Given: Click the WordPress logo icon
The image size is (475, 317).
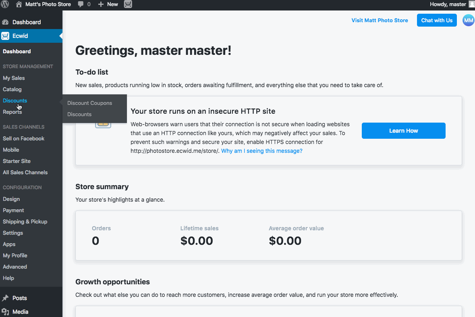Looking at the screenshot, I should pos(5,4).
